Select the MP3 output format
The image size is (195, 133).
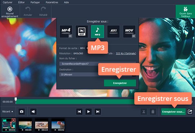(x=97, y=32)
